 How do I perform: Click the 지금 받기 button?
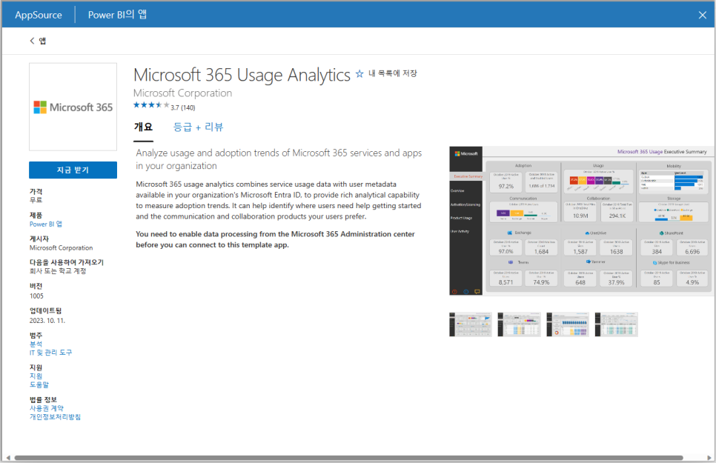click(73, 170)
